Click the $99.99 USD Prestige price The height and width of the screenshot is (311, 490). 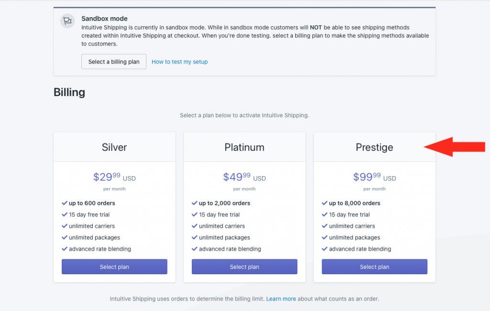tap(374, 177)
